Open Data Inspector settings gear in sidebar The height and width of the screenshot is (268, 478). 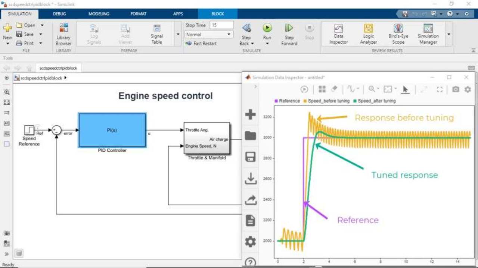click(250, 242)
